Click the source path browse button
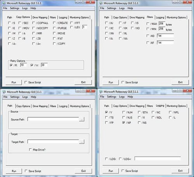The height and width of the screenshot is (177, 194). [81, 119]
